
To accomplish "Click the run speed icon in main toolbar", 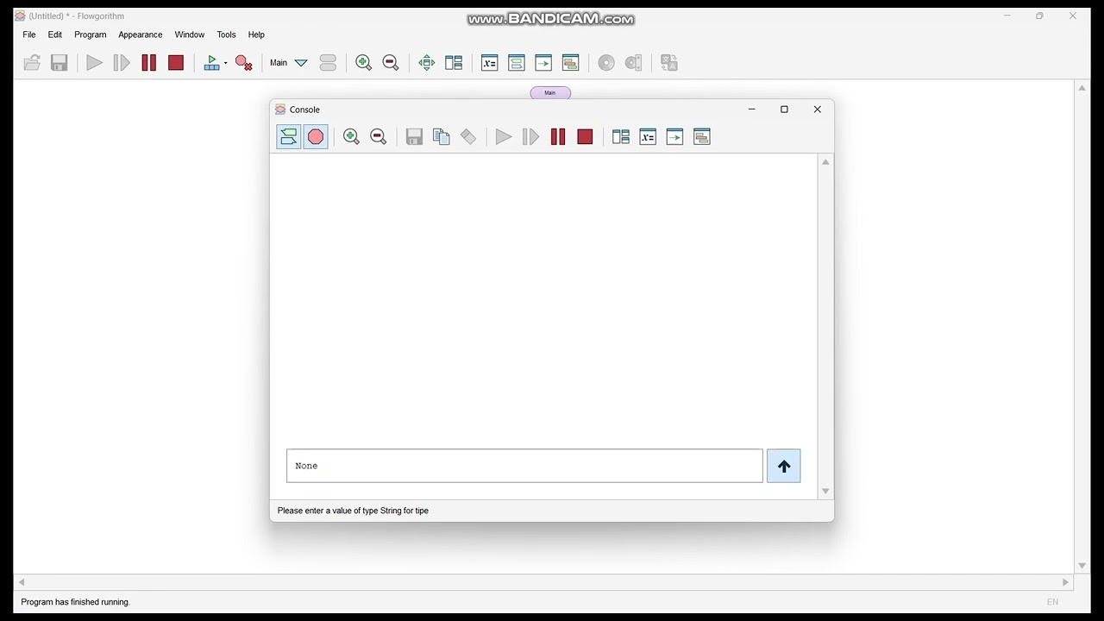I will (211, 62).
